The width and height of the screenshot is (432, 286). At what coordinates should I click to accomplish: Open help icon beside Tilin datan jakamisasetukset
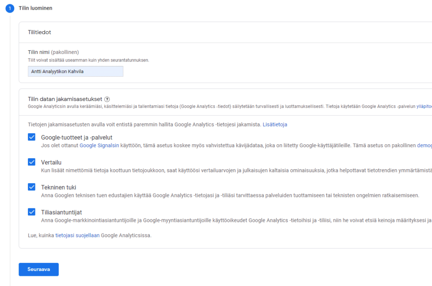click(x=107, y=99)
